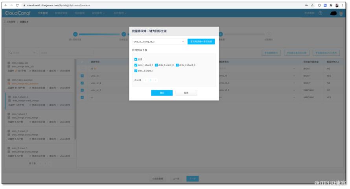This screenshot has width=350, height=189.
Task: Toggle the uniq_id_2 column checkbox
Action: 82,83
